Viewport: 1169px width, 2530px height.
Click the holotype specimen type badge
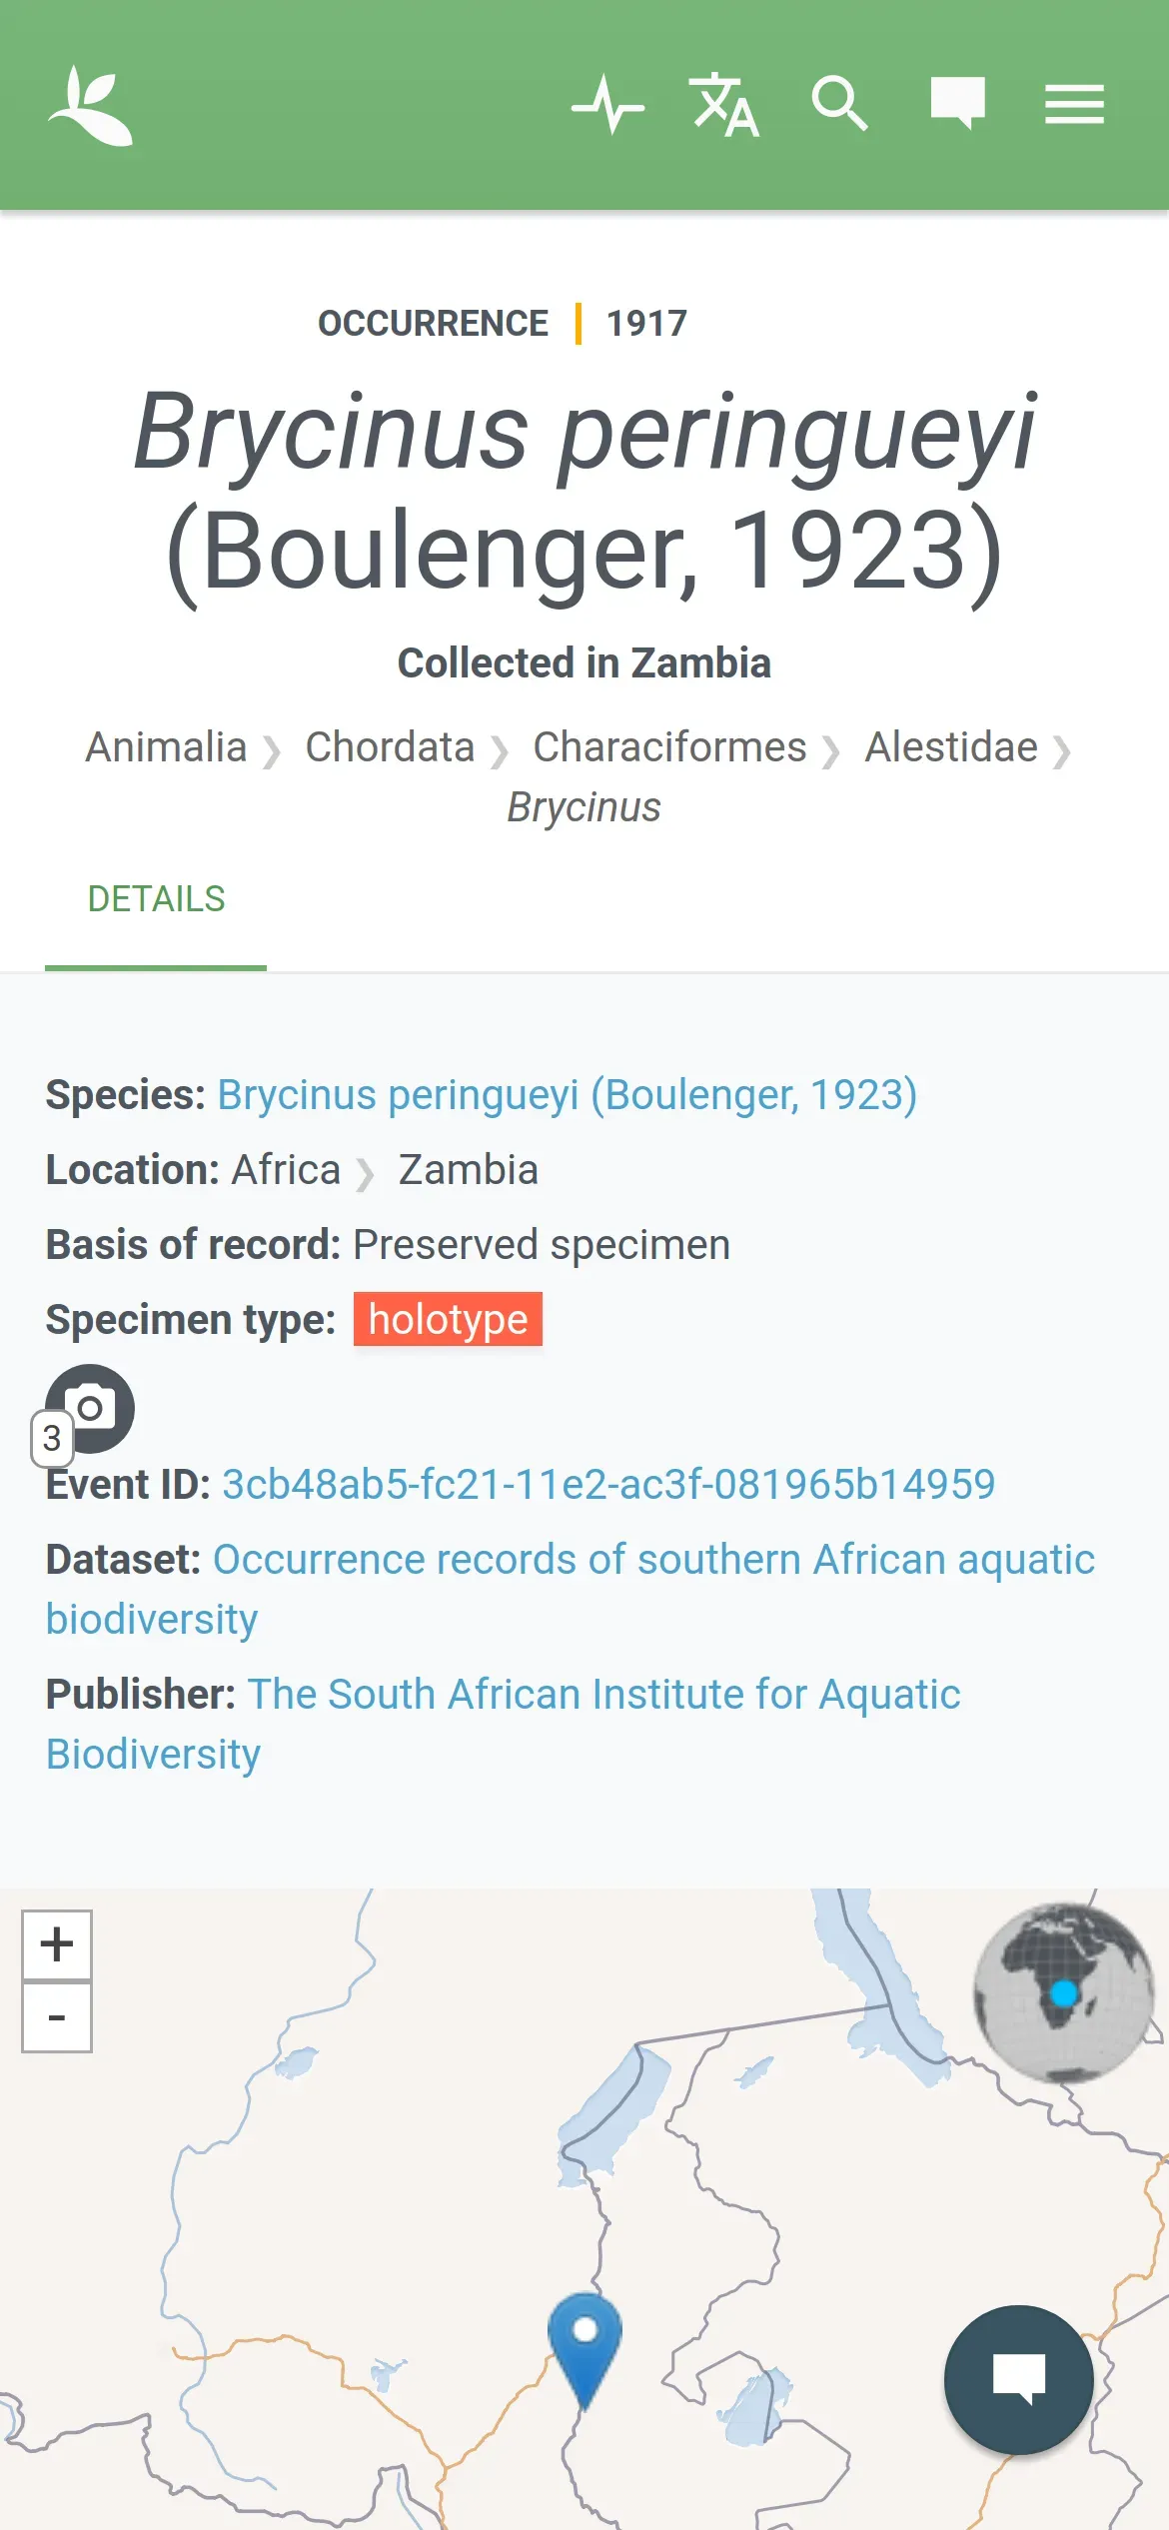tap(448, 1320)
